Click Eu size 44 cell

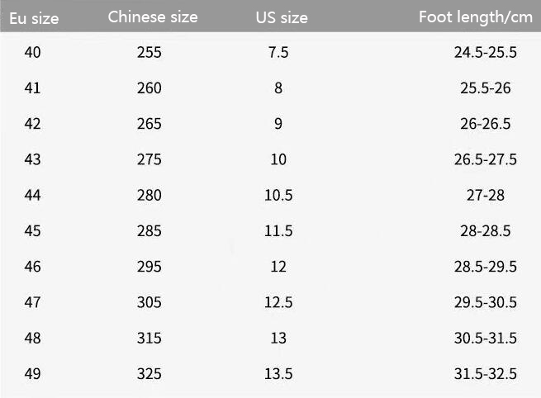point(32,196)
